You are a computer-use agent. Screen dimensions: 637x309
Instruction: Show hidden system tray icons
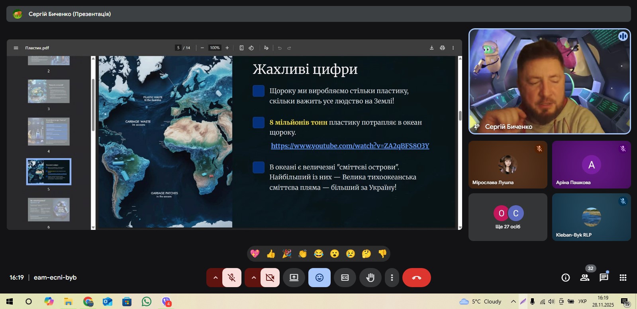pyautogui.click(x=514, y=301)
